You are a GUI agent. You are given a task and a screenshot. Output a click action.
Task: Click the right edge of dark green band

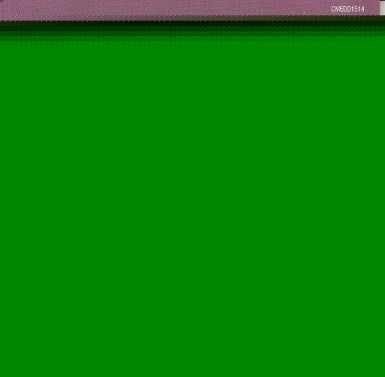pos(382,26)
